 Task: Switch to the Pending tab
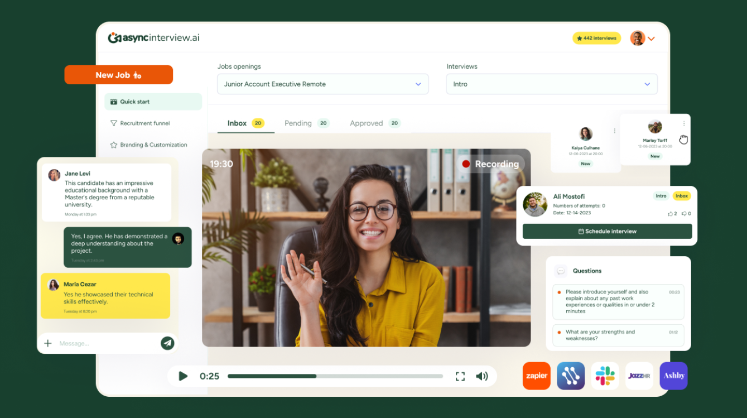click(298, 123)
